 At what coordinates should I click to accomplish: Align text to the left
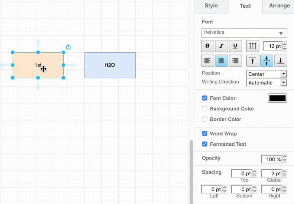pyautogui.click(x=207, y=61)
